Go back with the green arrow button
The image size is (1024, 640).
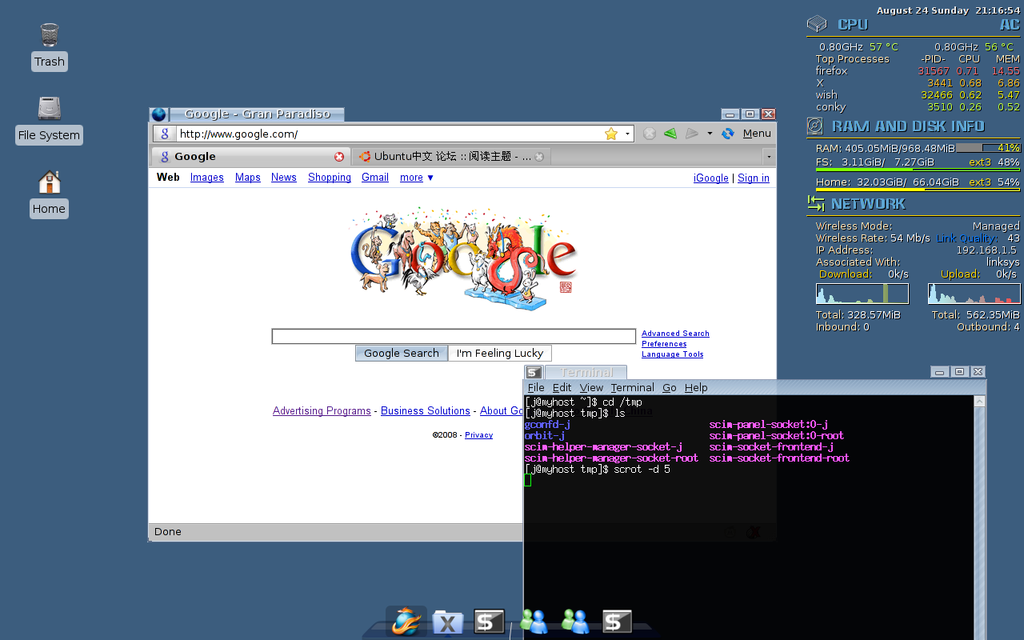(x=670, y=134)
